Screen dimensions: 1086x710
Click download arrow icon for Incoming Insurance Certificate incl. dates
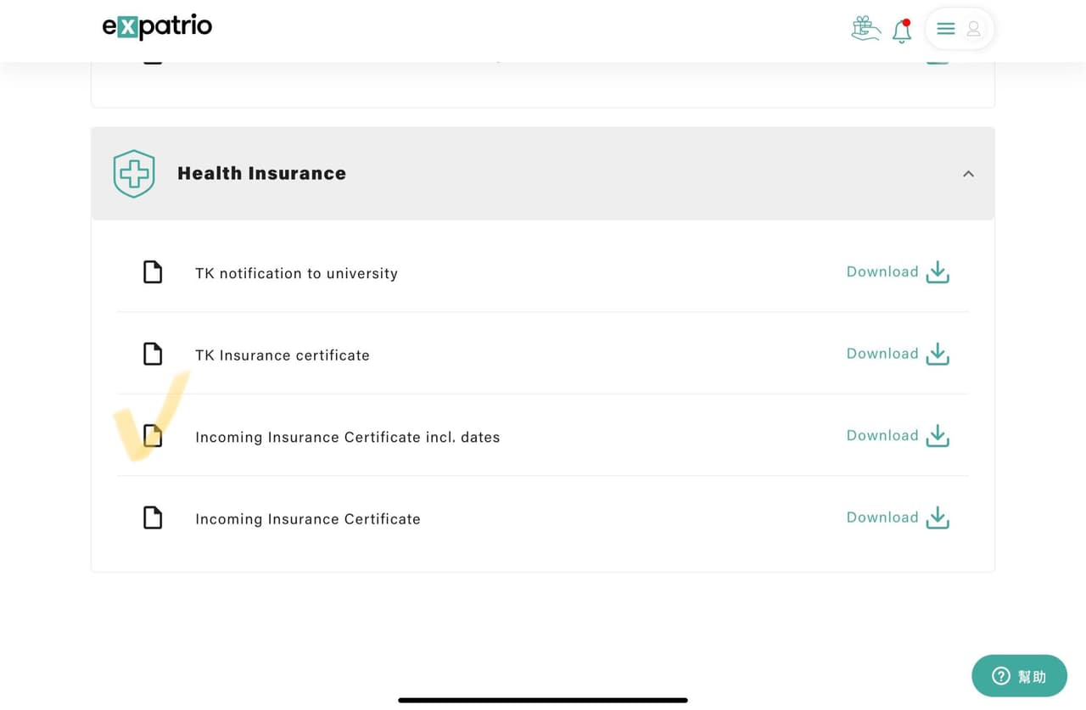(x=938, y=436)
